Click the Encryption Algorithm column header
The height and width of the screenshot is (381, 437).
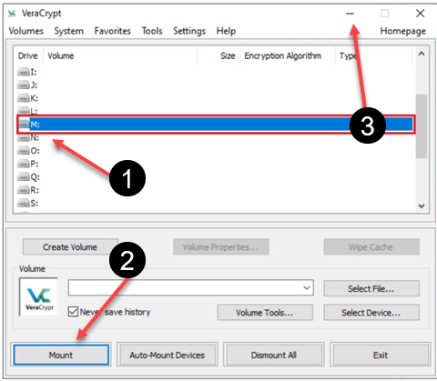288,55
